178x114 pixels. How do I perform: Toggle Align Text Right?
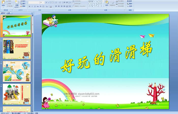point(62,6)
